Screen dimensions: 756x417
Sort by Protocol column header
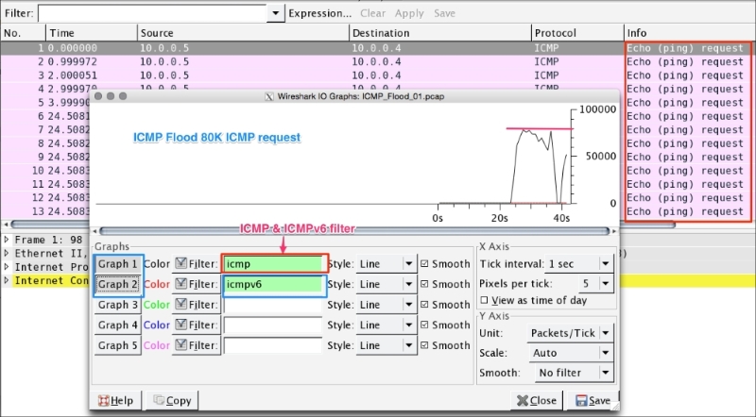pyautogui.click(x=577, y=33)
